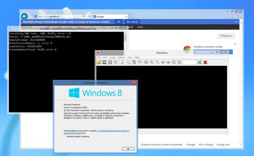Open the +Google footer link

tap(190, 145)
